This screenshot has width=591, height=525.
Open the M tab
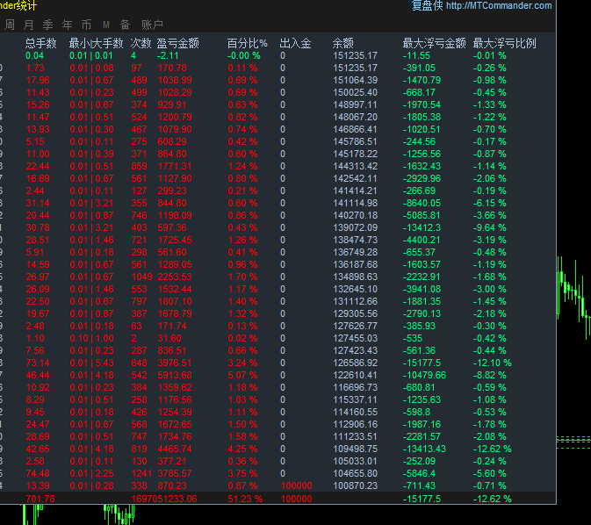coord(106,25)
